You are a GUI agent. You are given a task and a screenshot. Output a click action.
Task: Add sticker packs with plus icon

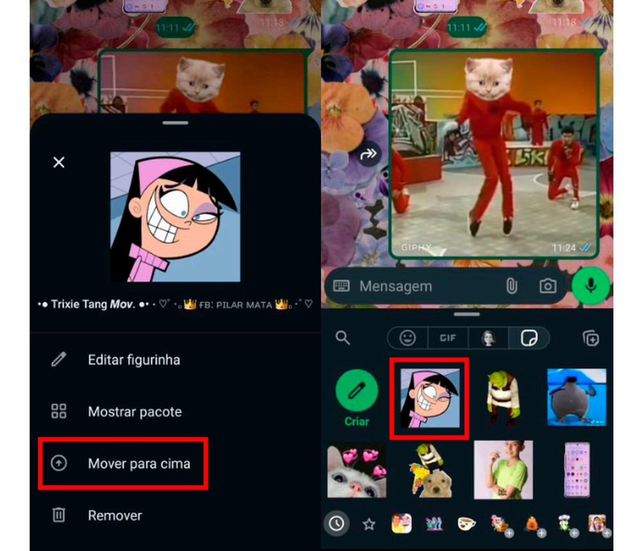pyautogui.click(x=591, y=339)
